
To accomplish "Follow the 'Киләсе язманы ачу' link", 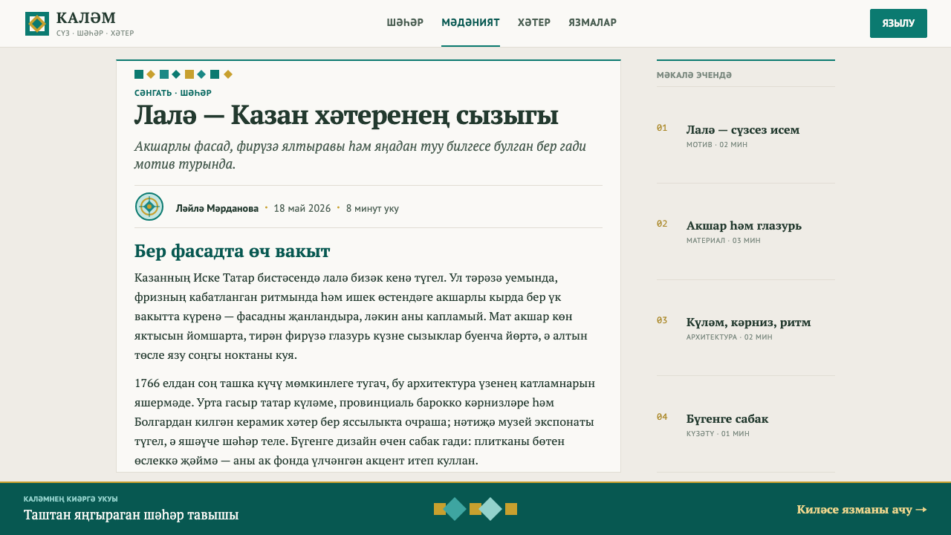I will (x=862, y=510).
